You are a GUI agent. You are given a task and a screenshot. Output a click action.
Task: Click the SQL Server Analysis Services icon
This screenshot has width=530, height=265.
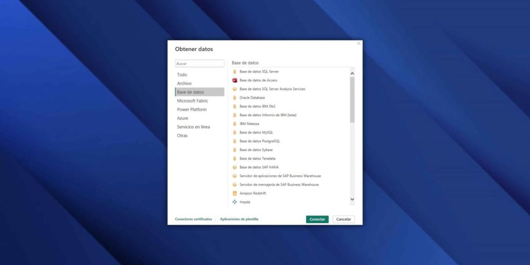click(235, 89)
